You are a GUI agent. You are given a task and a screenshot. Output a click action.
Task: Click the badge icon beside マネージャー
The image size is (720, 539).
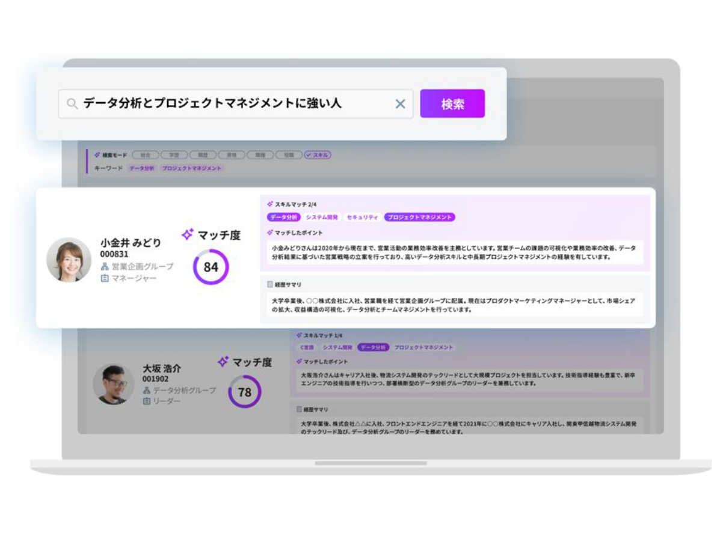pyautogui.click(x=105, y=278)
